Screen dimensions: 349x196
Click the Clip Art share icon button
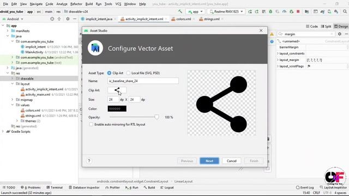[x=117, y=90]
